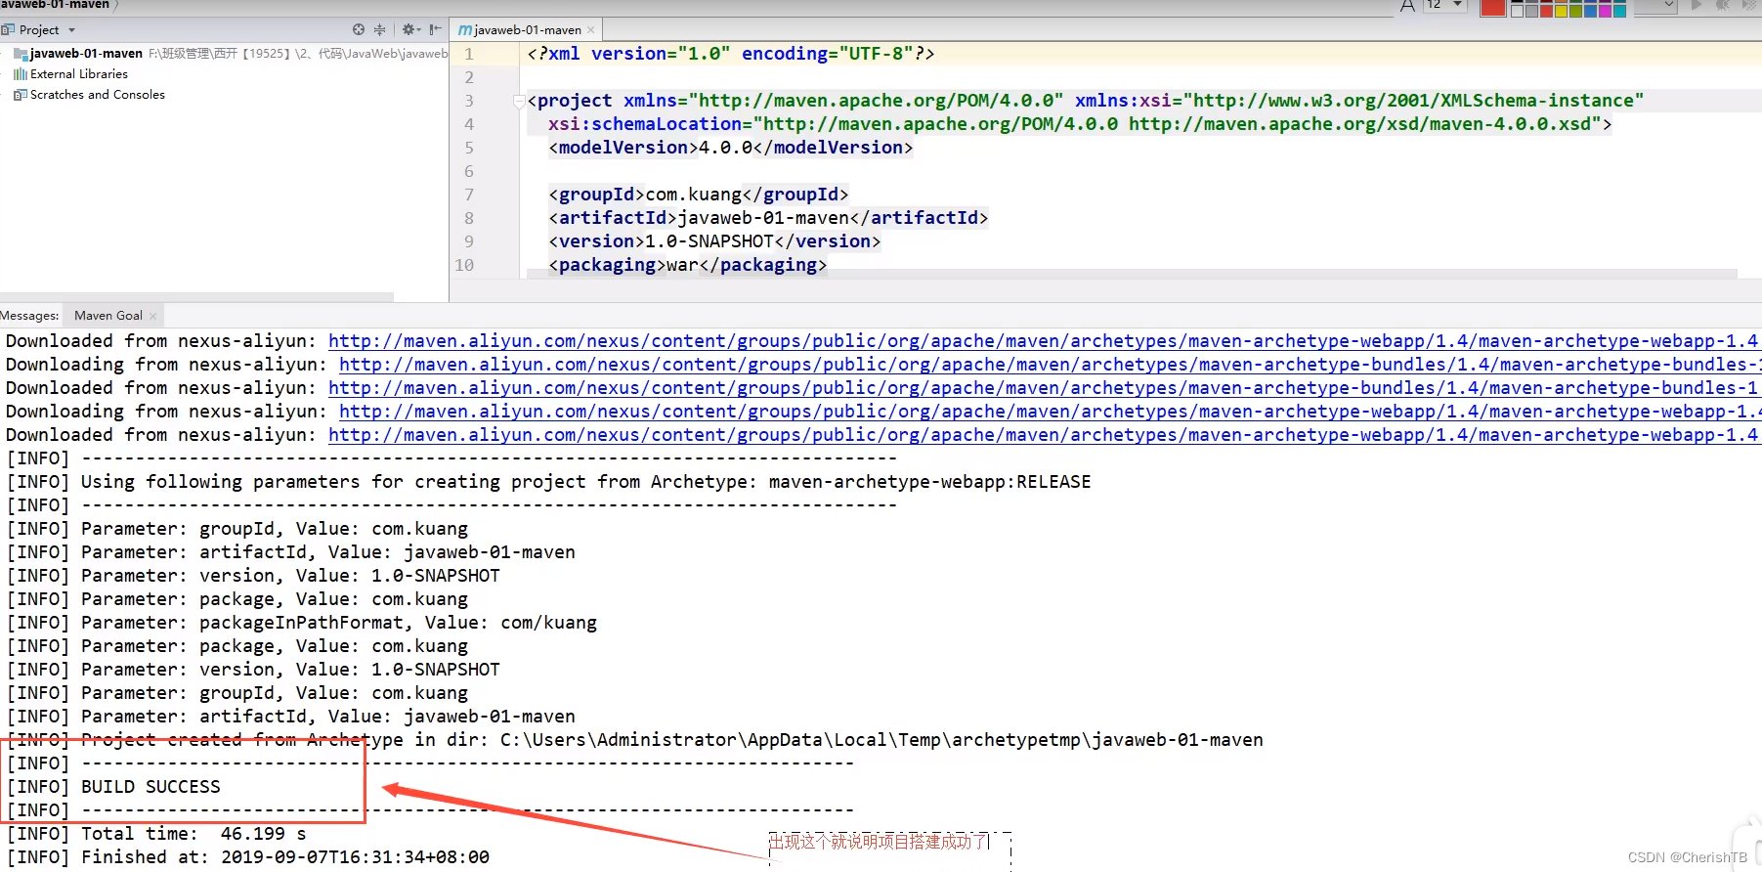Pick the gray color swatch in lower row
Viewport: 1762px width, 872px height.
click(x=1531, y=11)
